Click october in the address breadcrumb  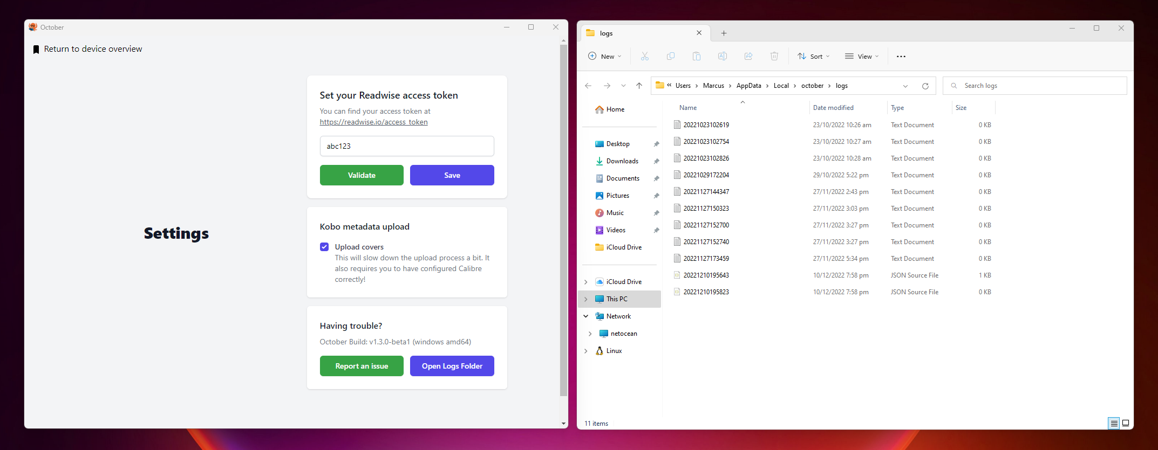[812, 86]
